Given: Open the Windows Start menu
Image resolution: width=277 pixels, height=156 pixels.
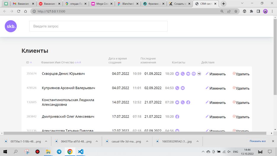Looking at the screenshot, I should click(x=5, y=152).
